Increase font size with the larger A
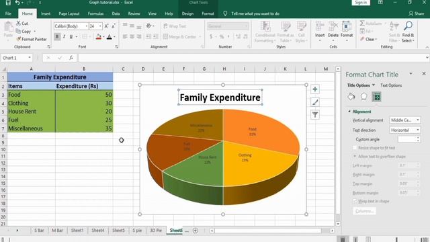 pyautogui.click(x=106, y=26)
